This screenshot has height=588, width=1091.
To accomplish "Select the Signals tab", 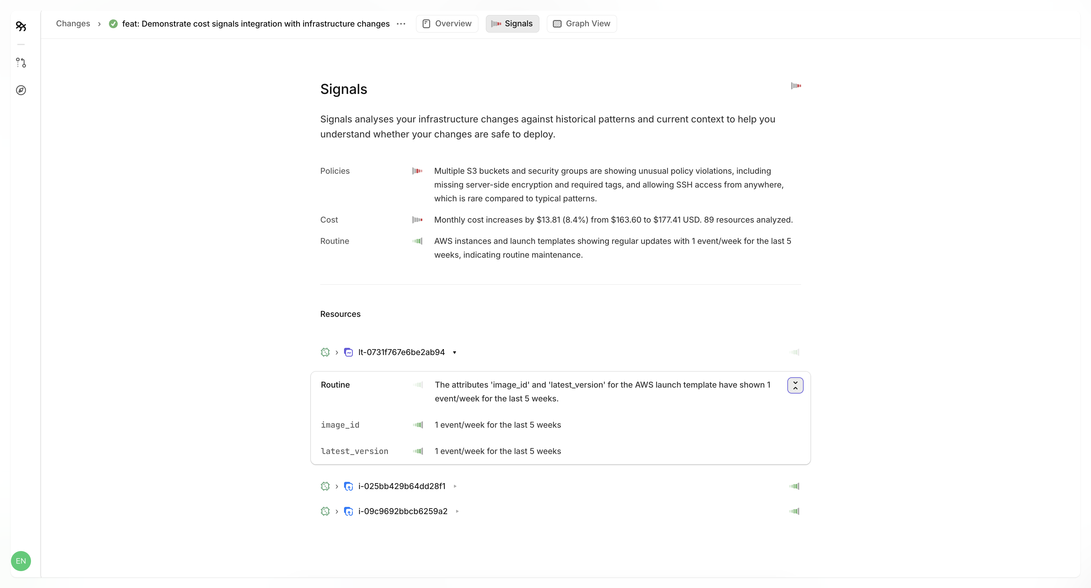I will click(512, 24).
